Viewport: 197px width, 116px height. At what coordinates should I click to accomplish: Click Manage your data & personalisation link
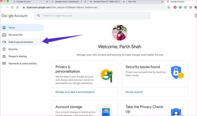tap(75, 92)
